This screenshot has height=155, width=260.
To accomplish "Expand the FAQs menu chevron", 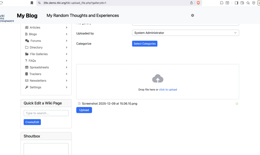I will coord(67,61).
